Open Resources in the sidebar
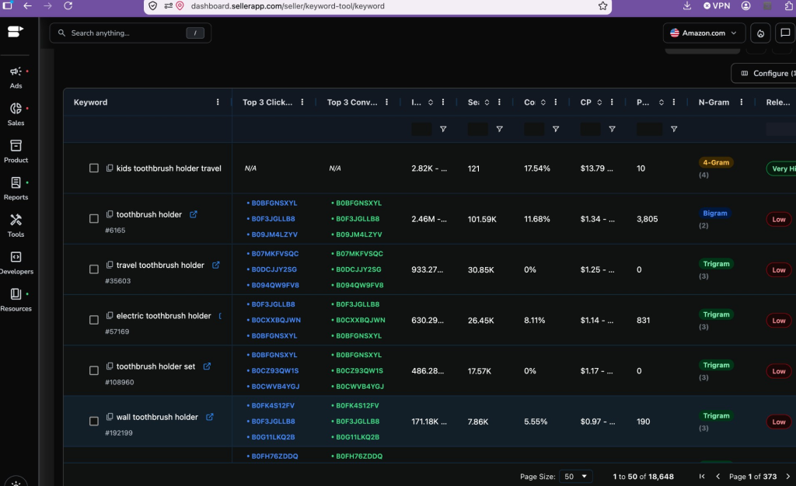 [x=16, y=300]
